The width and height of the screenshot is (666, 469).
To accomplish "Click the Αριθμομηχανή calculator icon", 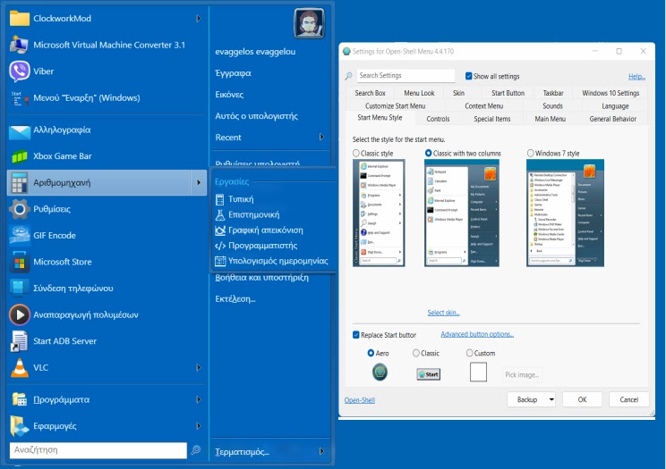I will (19, 183).
